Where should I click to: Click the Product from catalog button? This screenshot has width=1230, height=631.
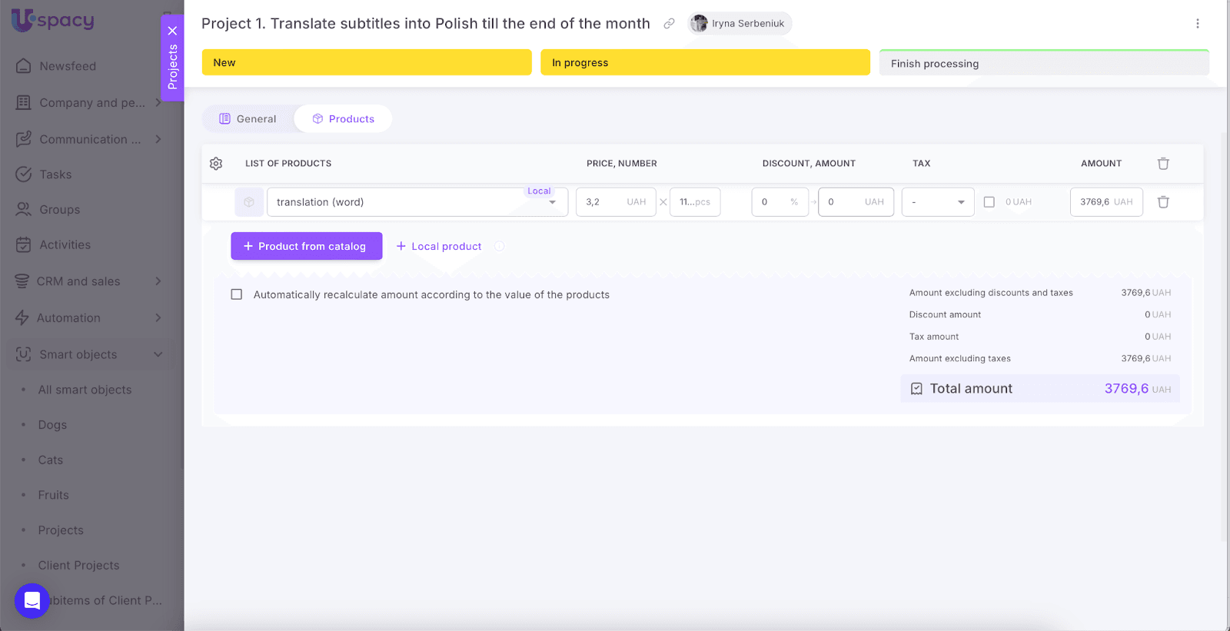[x=306, y=246]
